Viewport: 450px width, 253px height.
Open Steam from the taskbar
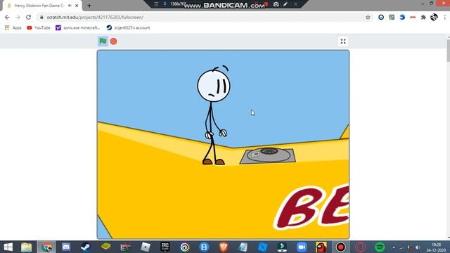pyautogui.click(x=86, y=247)
